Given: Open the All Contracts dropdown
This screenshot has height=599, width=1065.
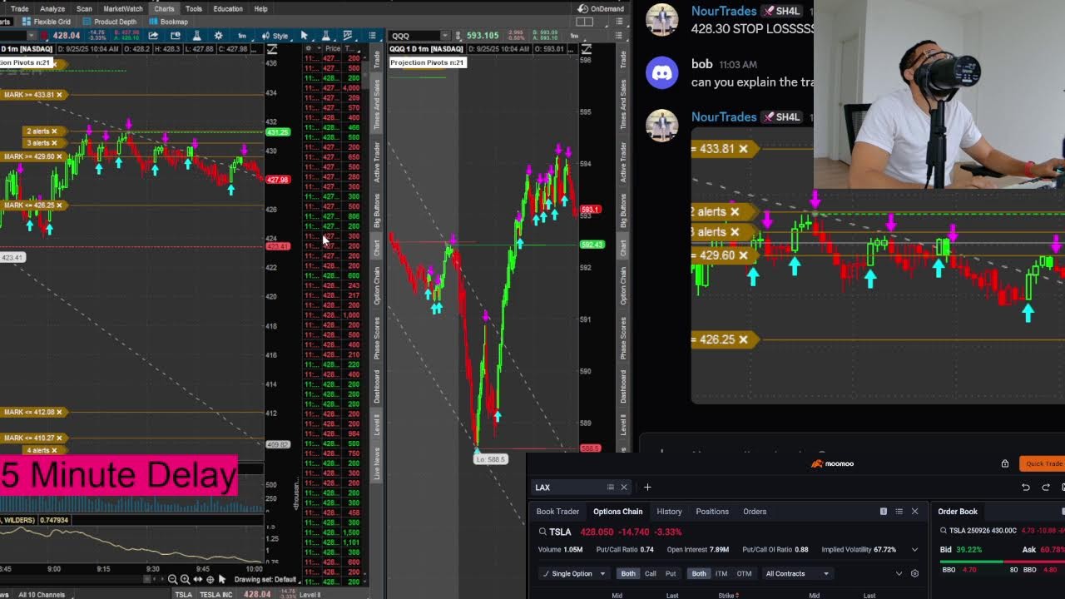Looking at the screenshot, I should 796,573.
